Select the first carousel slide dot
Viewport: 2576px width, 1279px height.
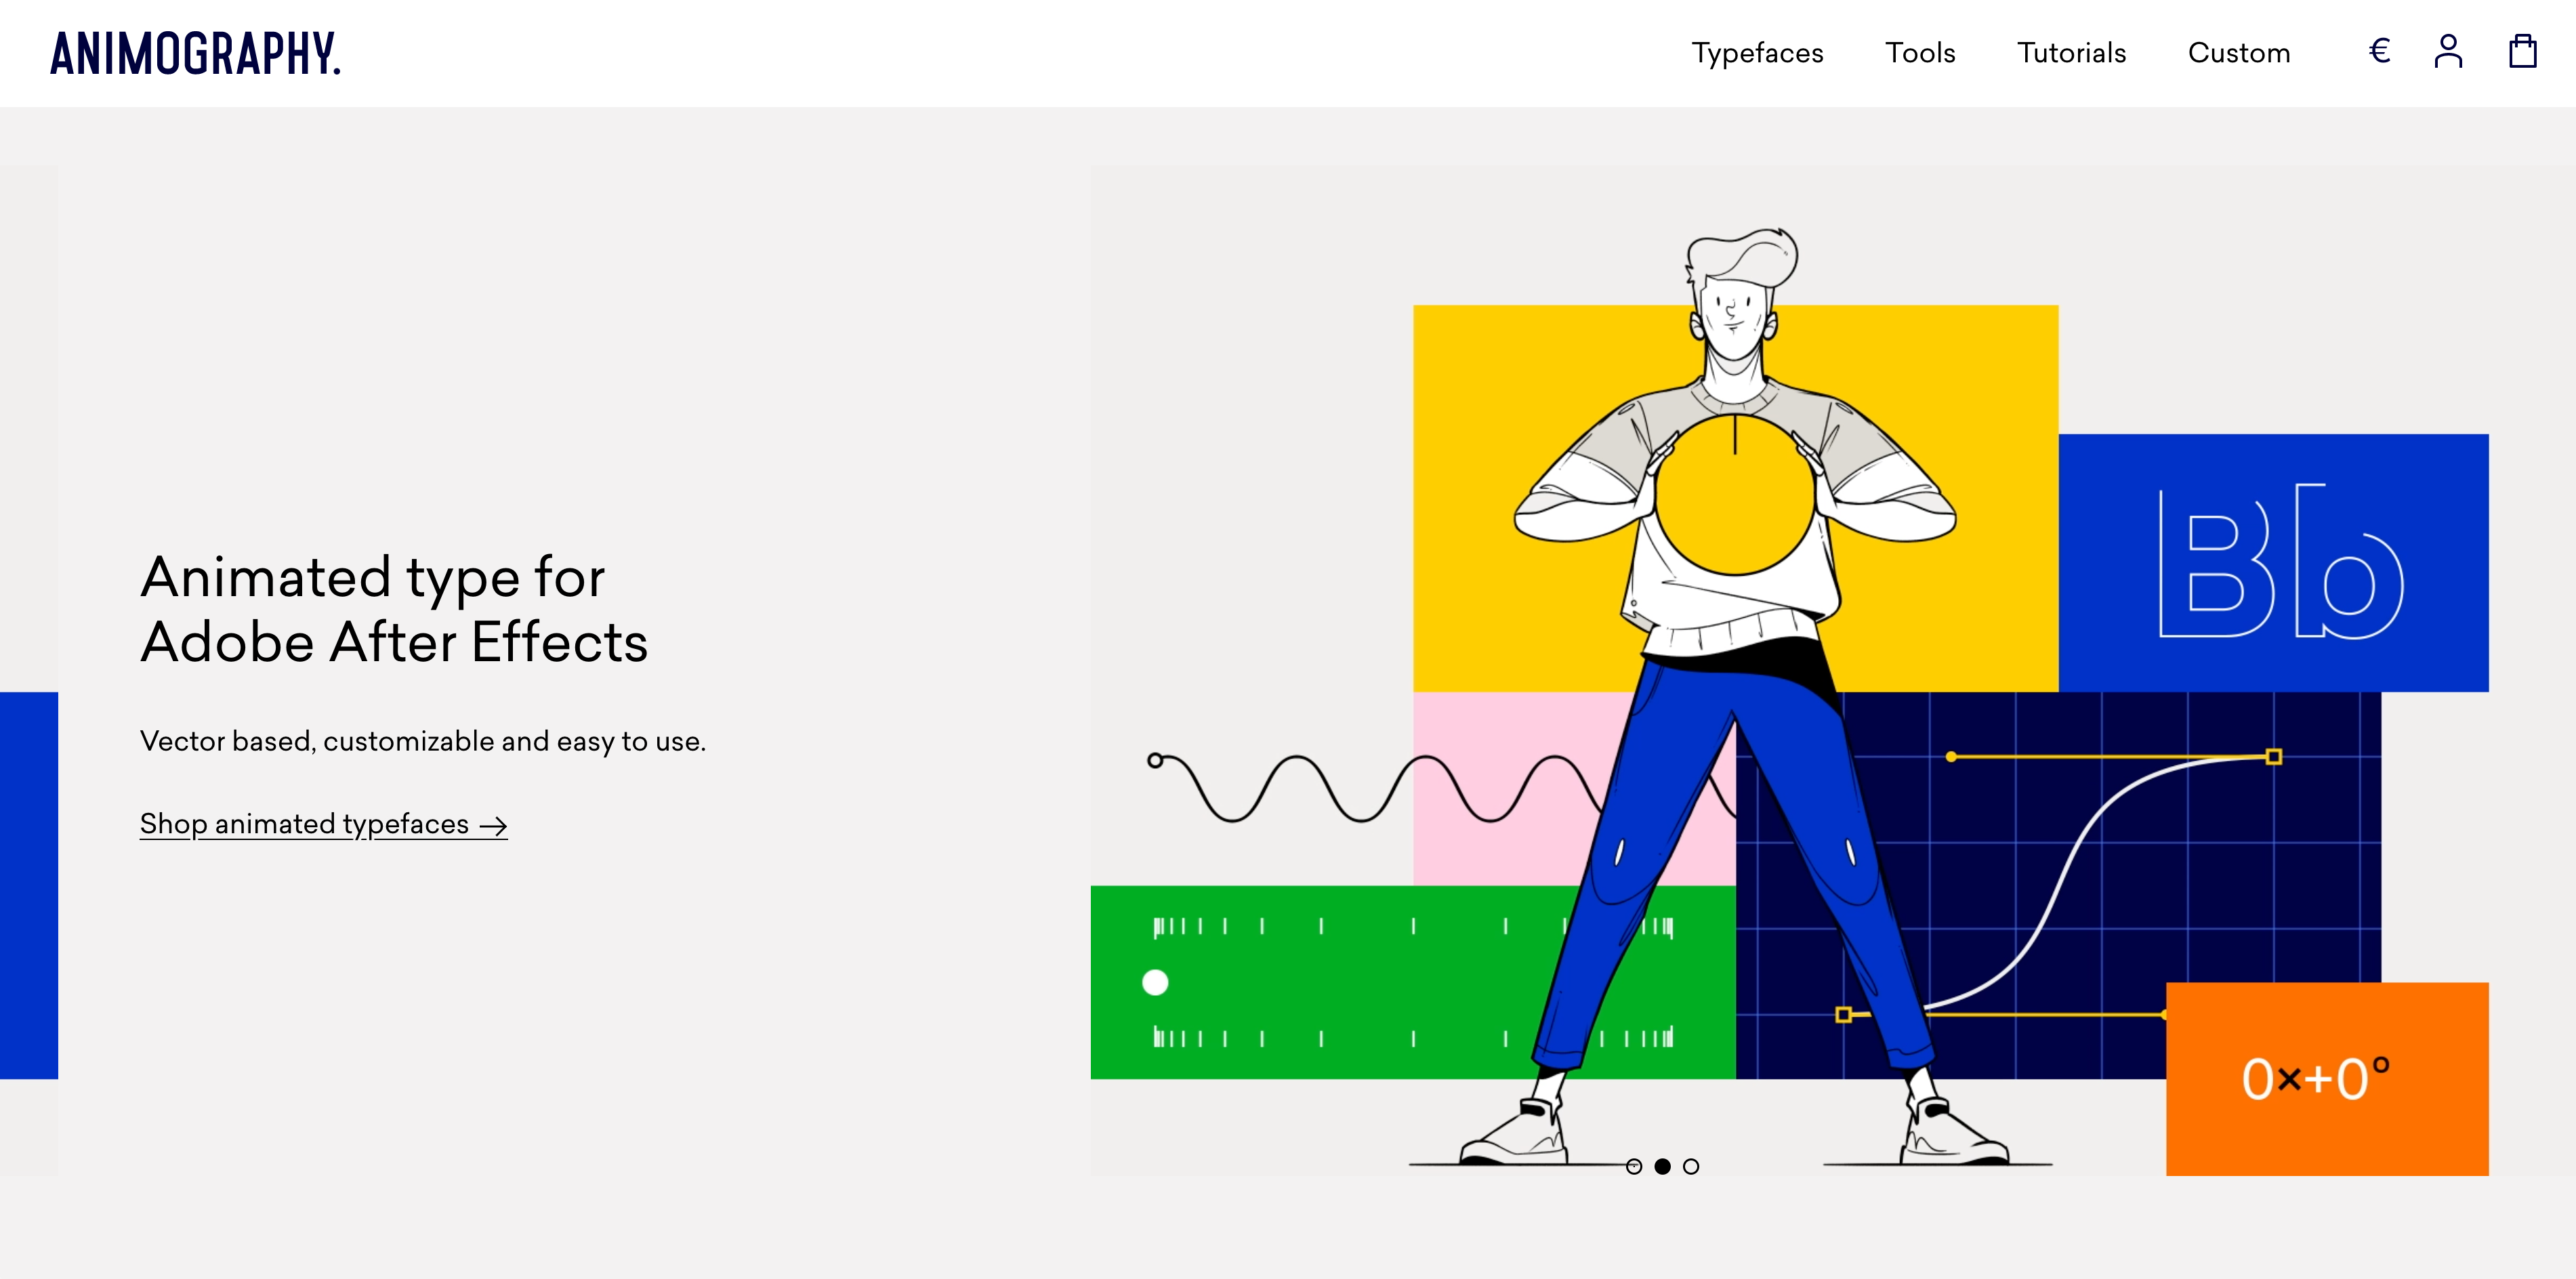tap(1634, 1166)
